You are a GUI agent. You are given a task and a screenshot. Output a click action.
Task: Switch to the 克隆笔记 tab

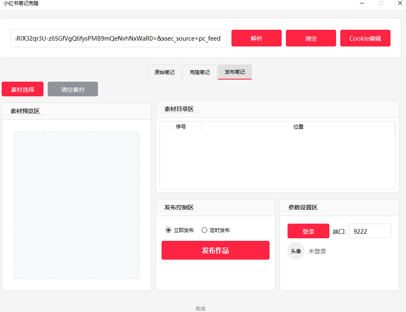[x=199, y=72]
